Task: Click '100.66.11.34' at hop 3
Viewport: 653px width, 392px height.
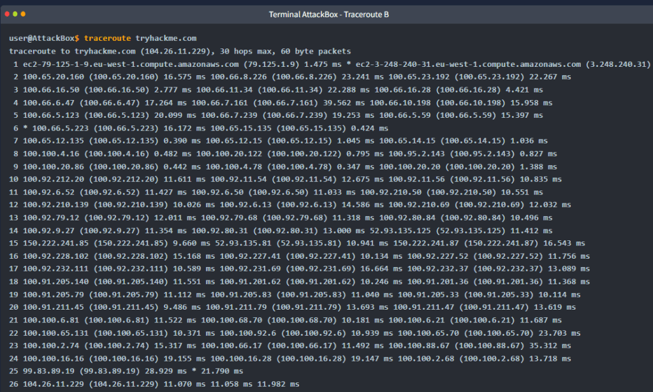Action: pos(224,90)
